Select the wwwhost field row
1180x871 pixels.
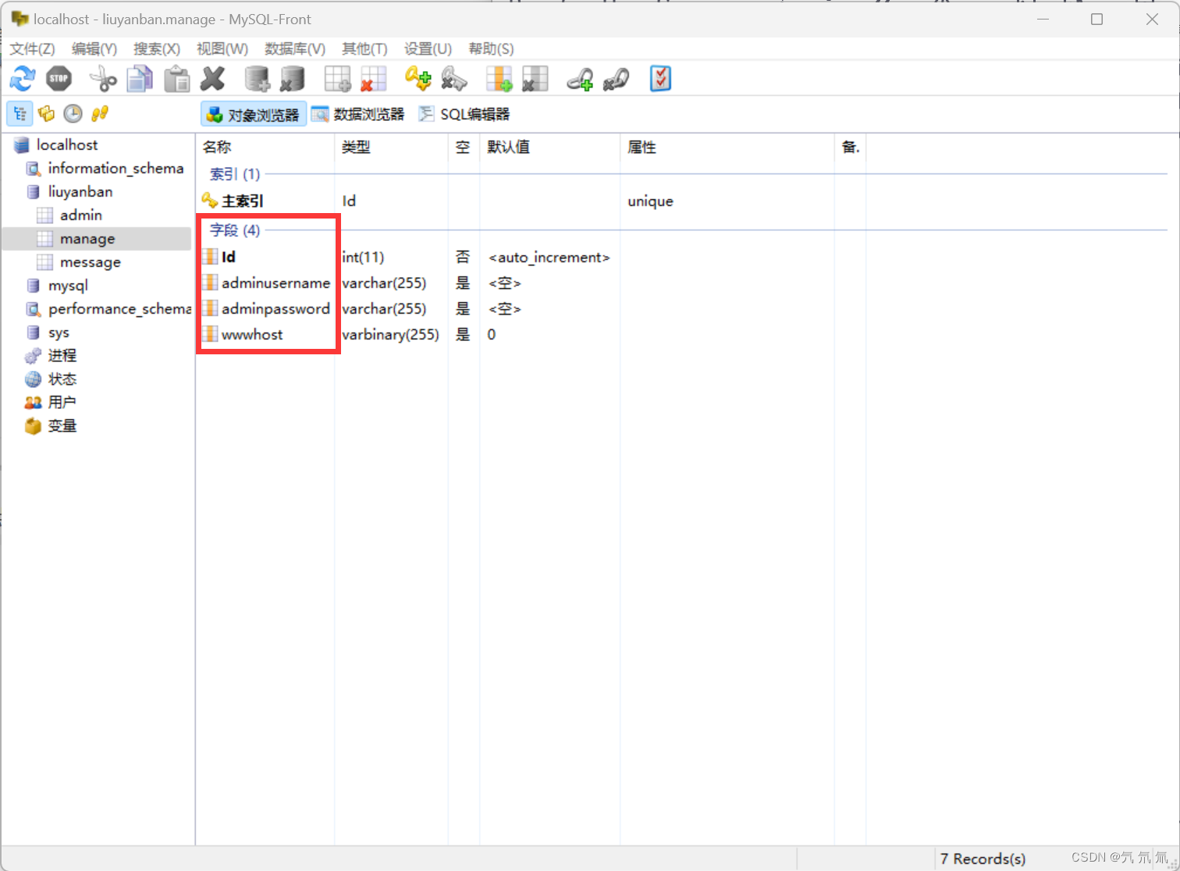tap(252, 334)
